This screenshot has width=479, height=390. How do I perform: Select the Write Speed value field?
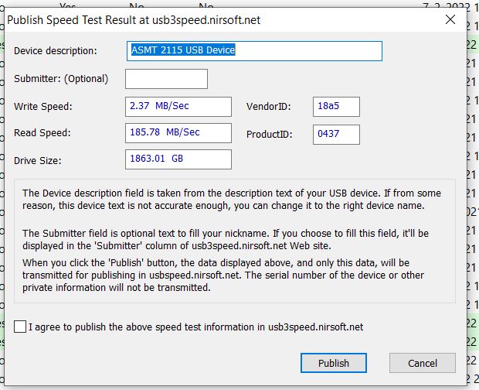coord(179,107)
